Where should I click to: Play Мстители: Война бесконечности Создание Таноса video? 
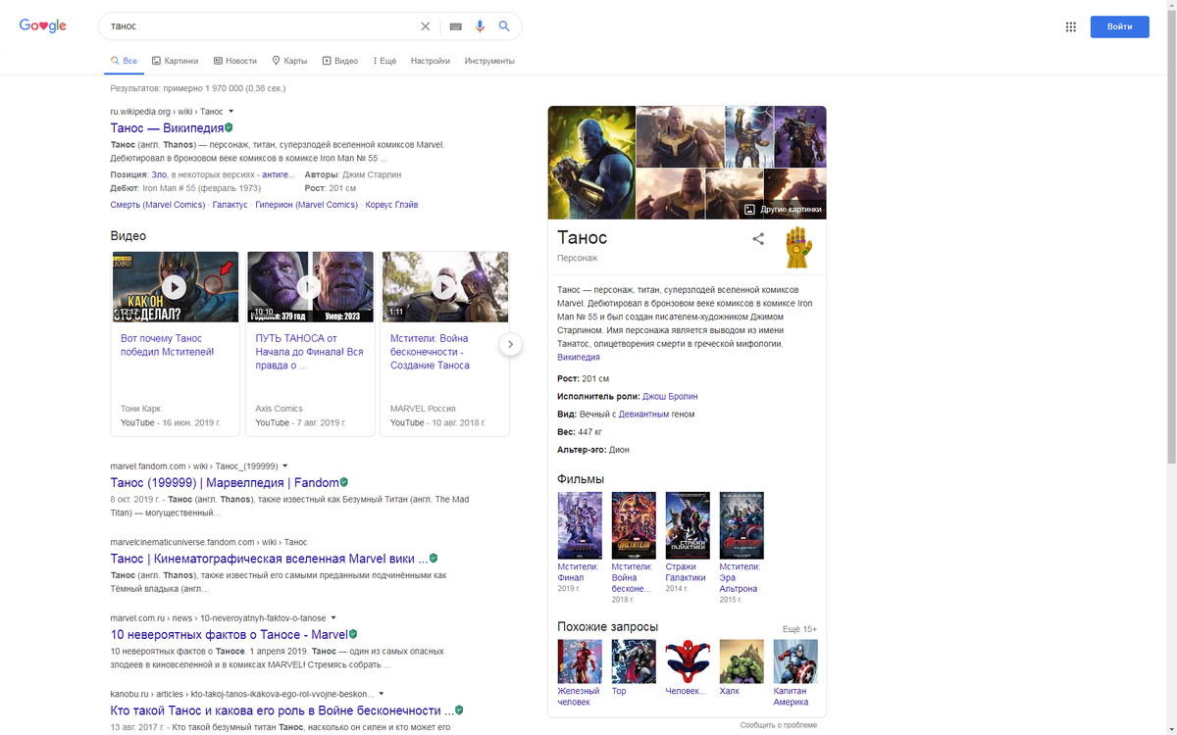pyautogui.click(x=444, y=287)
